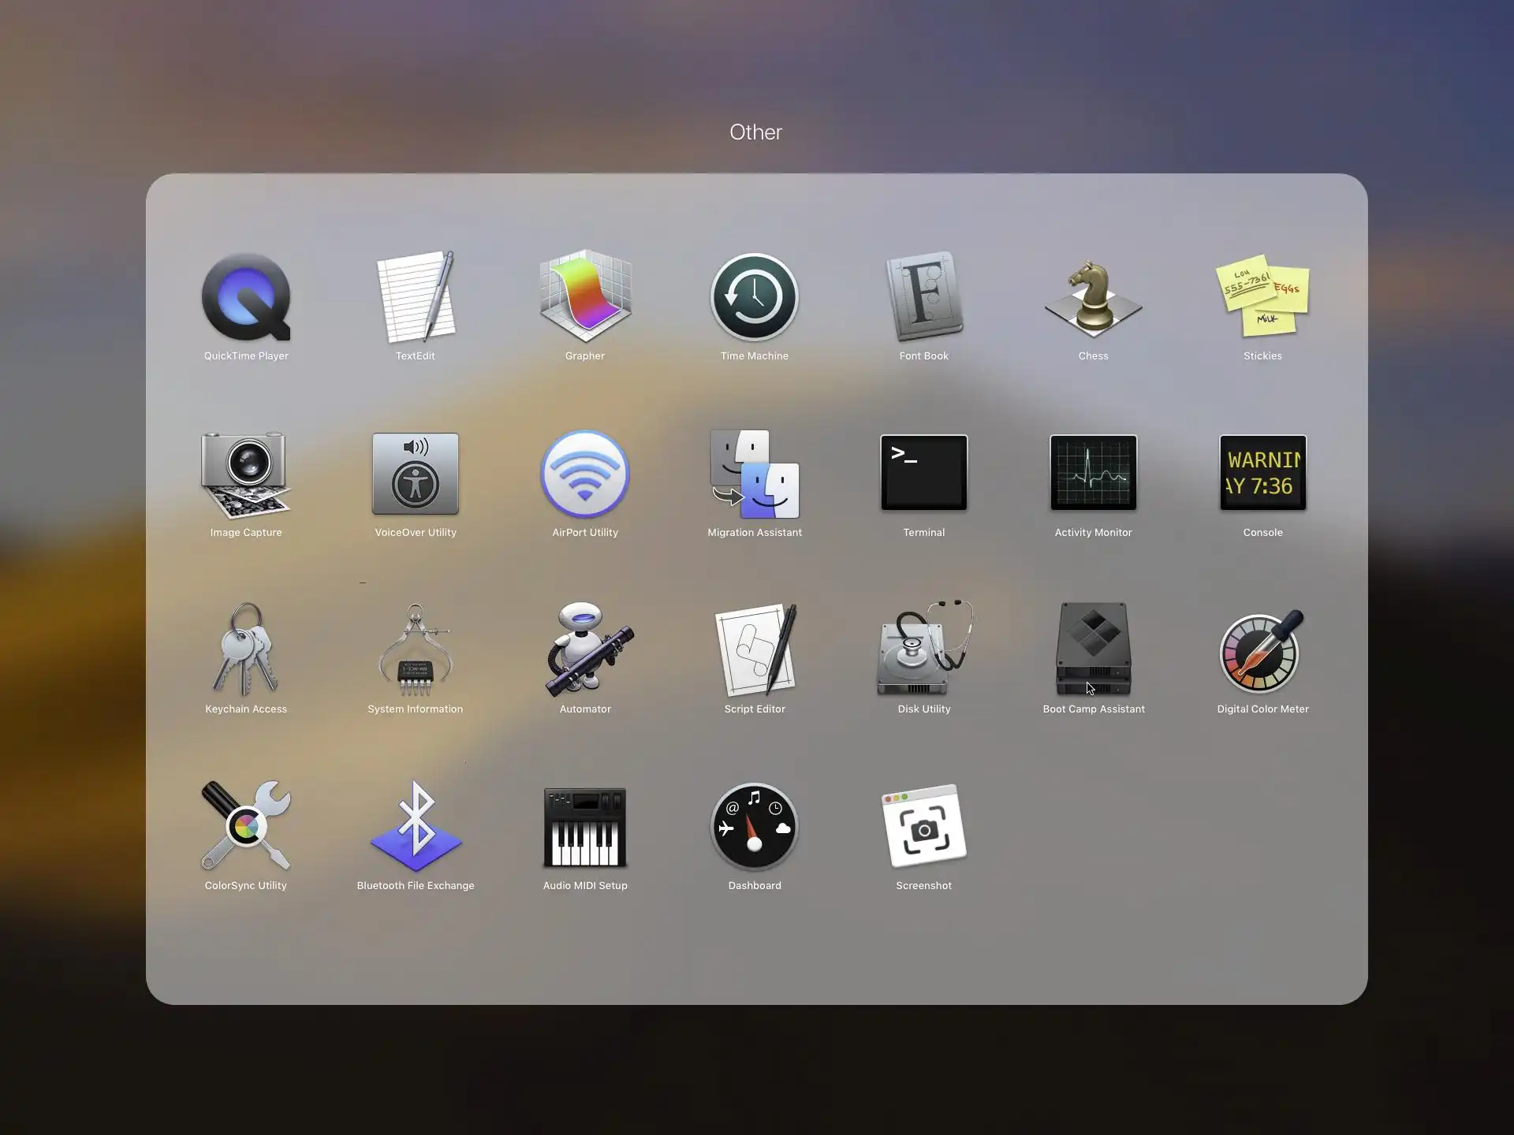Open Stickies notes app
Image resolution: width=1514 pixels, height=1135 pixels.
tap(1262, 298)
